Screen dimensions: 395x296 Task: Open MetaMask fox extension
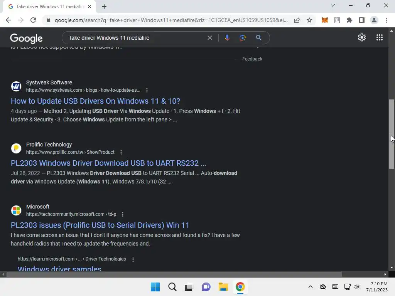pos(325,20)
